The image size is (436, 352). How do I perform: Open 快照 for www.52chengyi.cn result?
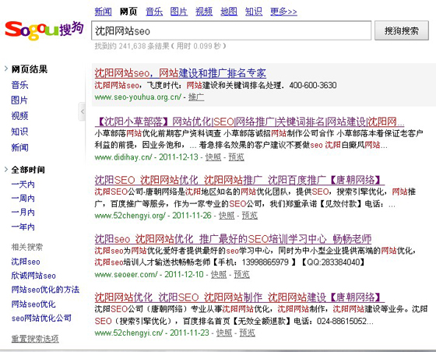[224, 333]
